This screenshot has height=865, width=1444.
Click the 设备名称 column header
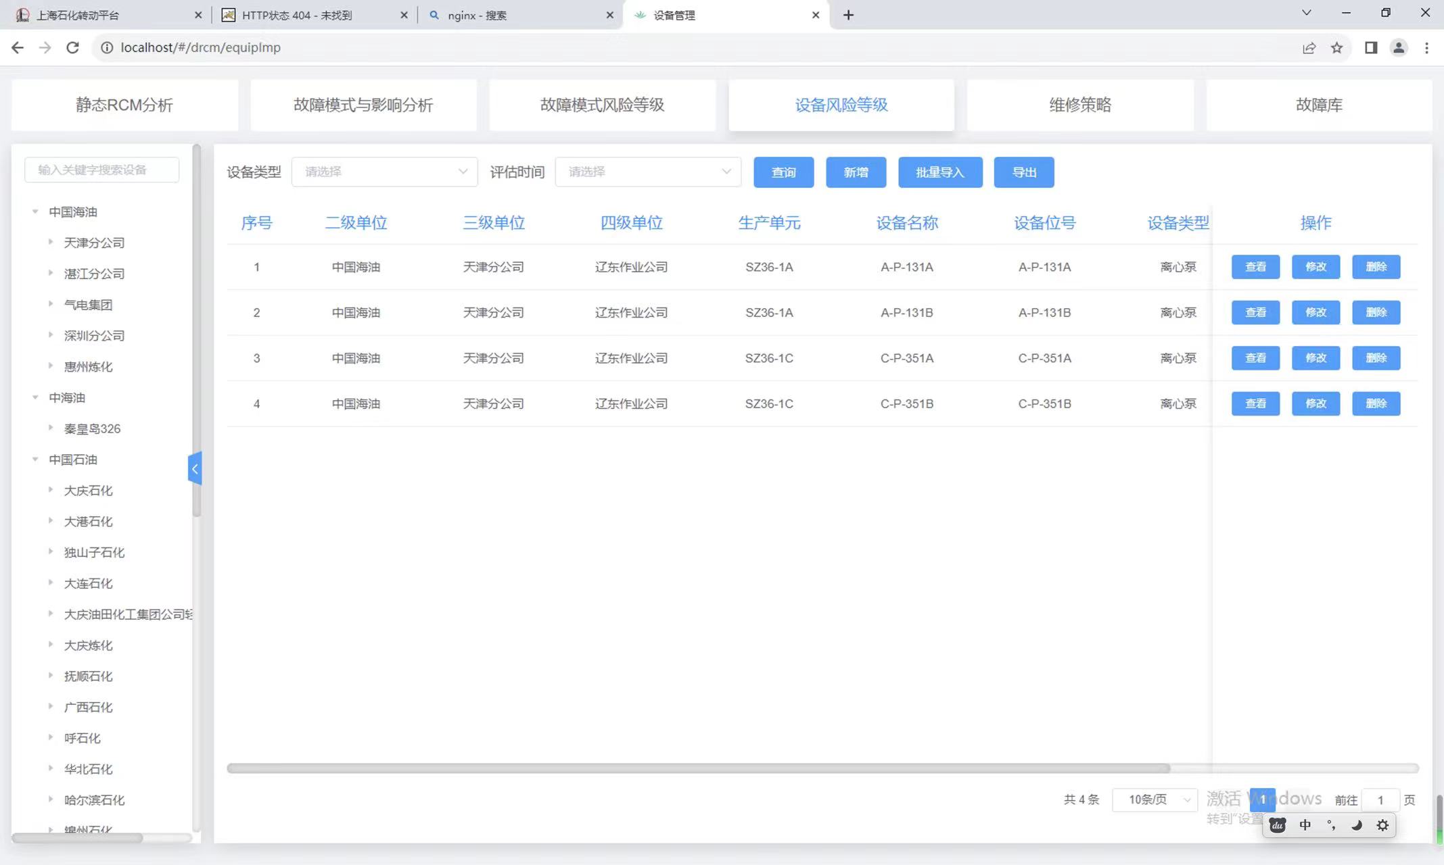[907, 223]
